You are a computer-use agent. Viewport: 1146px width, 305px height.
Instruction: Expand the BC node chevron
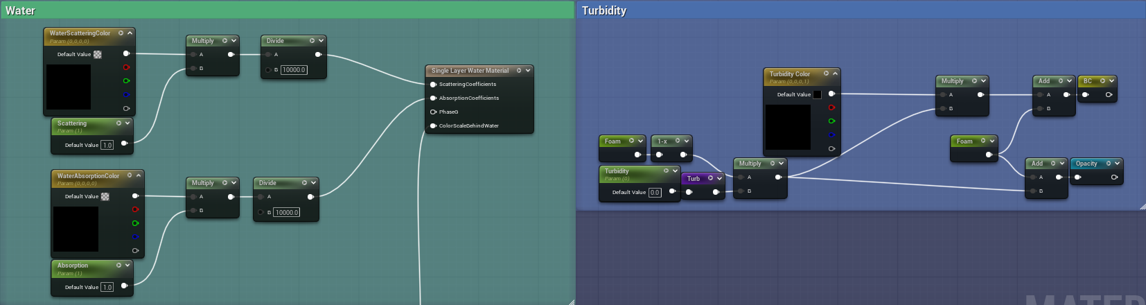point(1112,81)
